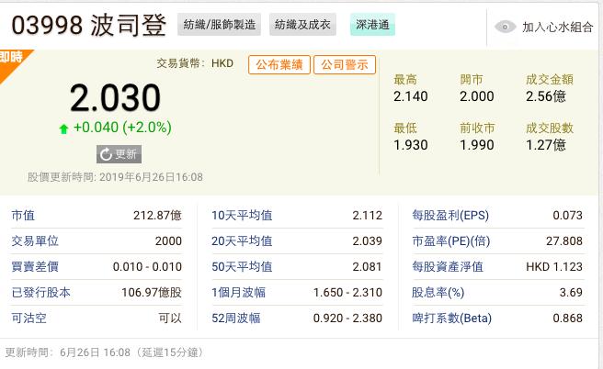Click the 交易貨幣: HKD text
The image size is (603, 369).
[195, 63]
